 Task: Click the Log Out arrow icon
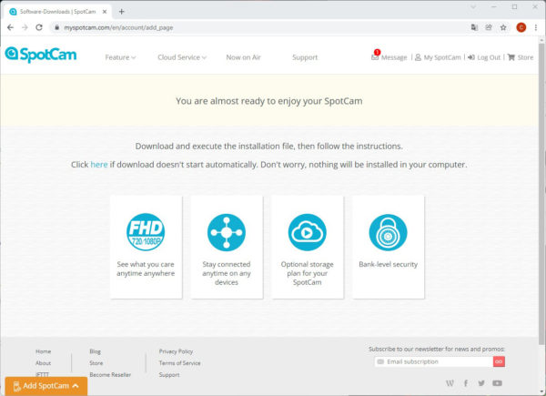click(x=470, y=57)
